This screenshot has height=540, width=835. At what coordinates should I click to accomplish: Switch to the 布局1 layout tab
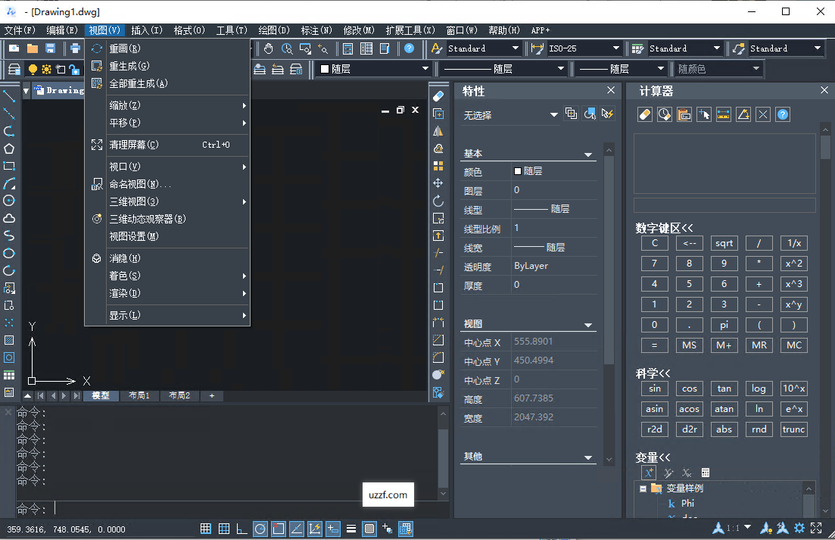pyautogui.click(x=139, y=395)
